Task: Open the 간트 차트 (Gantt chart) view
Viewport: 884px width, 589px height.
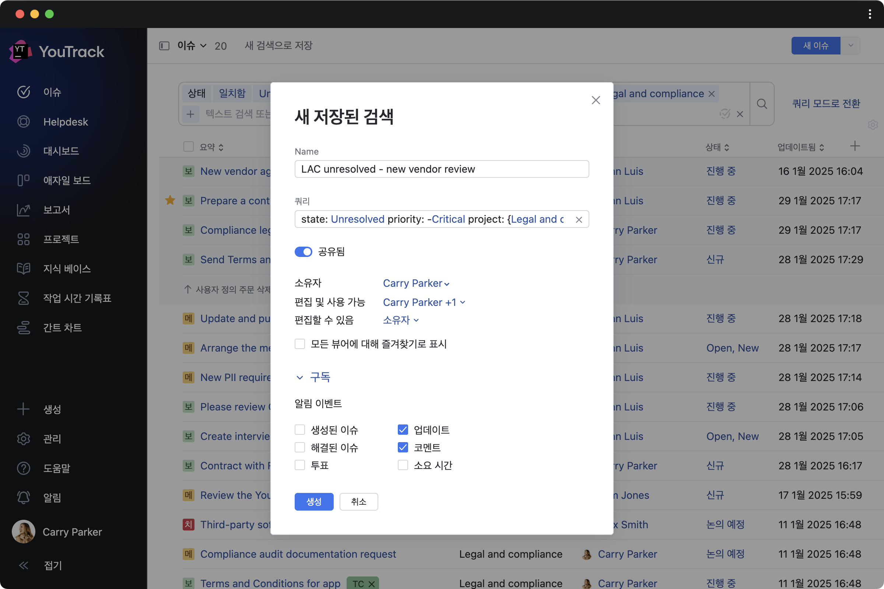Action: coord(62,327)
